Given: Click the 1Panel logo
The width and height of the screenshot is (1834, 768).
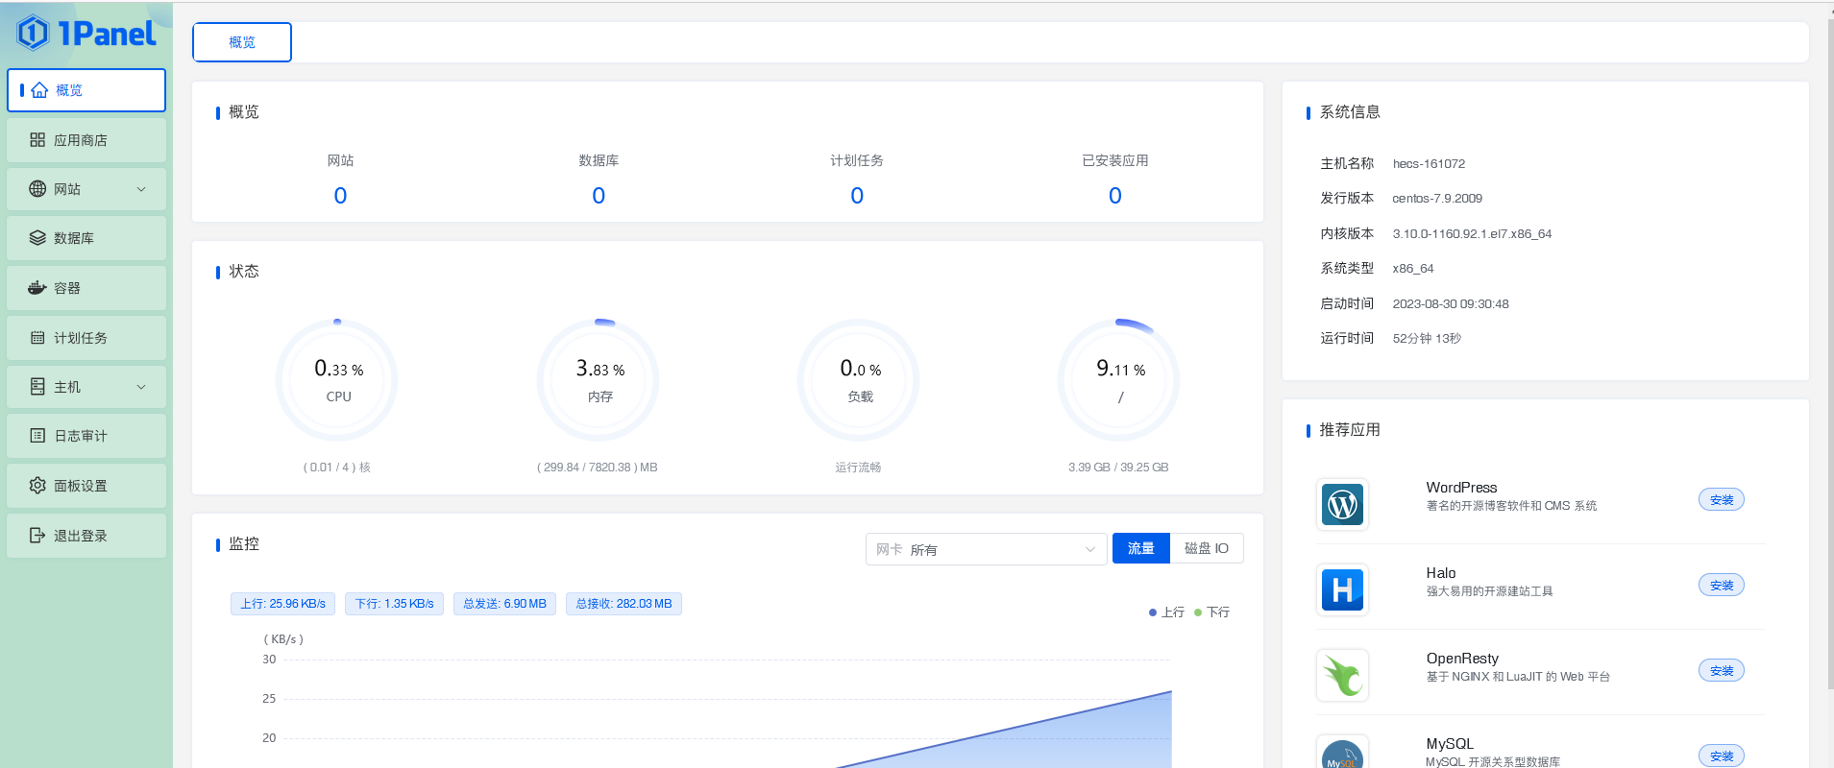Looking at the screenshot, I should click(86, 34).
